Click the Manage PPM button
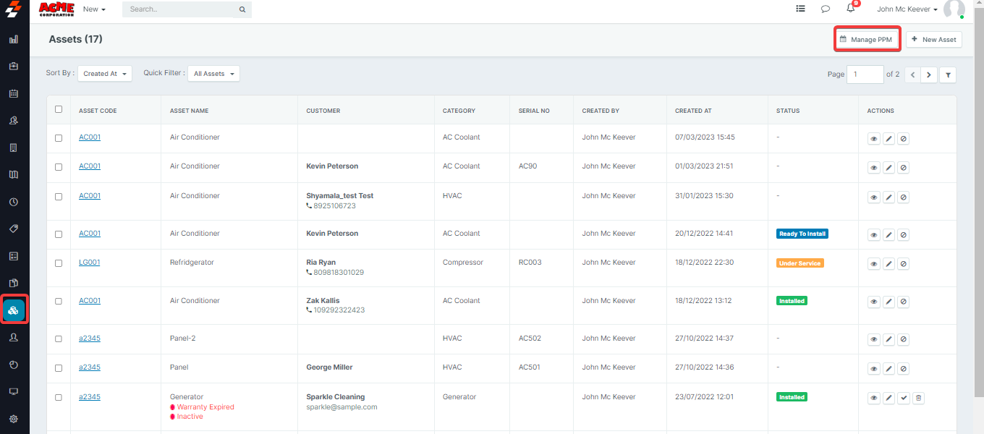 [x=867, y=40]
